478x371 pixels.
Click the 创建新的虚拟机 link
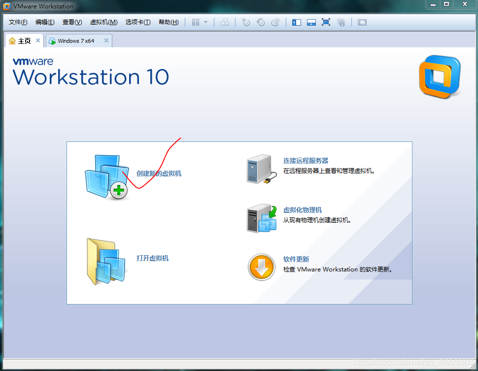159,173
